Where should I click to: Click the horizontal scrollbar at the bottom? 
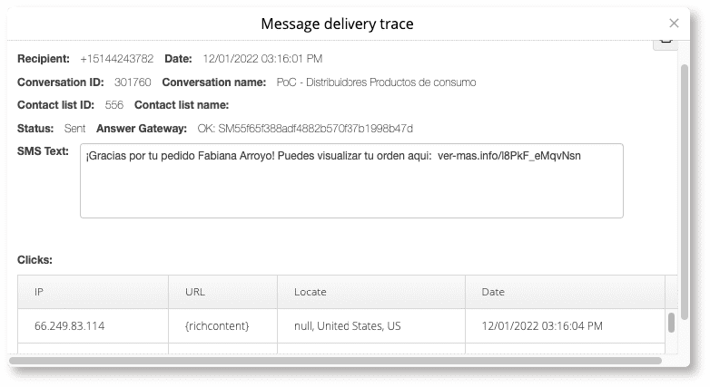(x=335, y=361)
